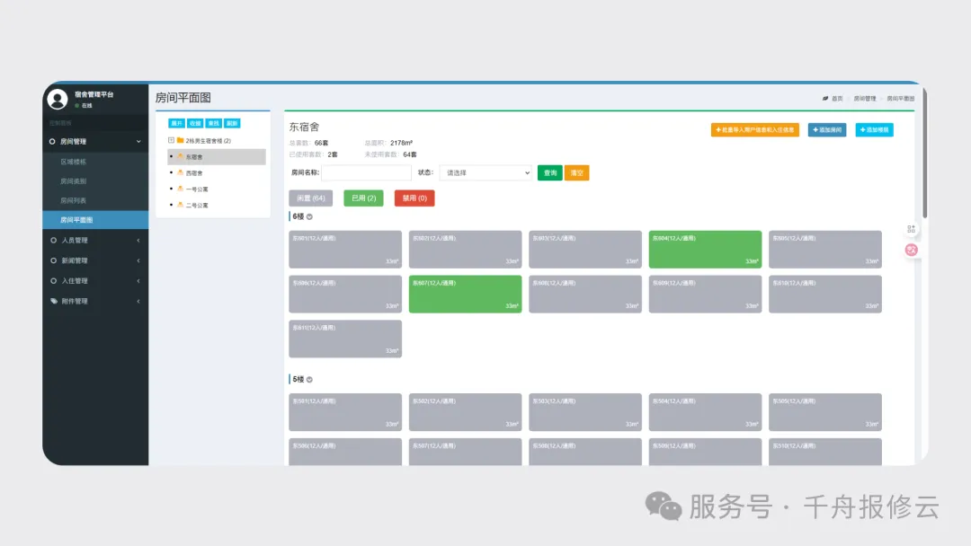Click the green 查询 button

[x=549, y=172]
